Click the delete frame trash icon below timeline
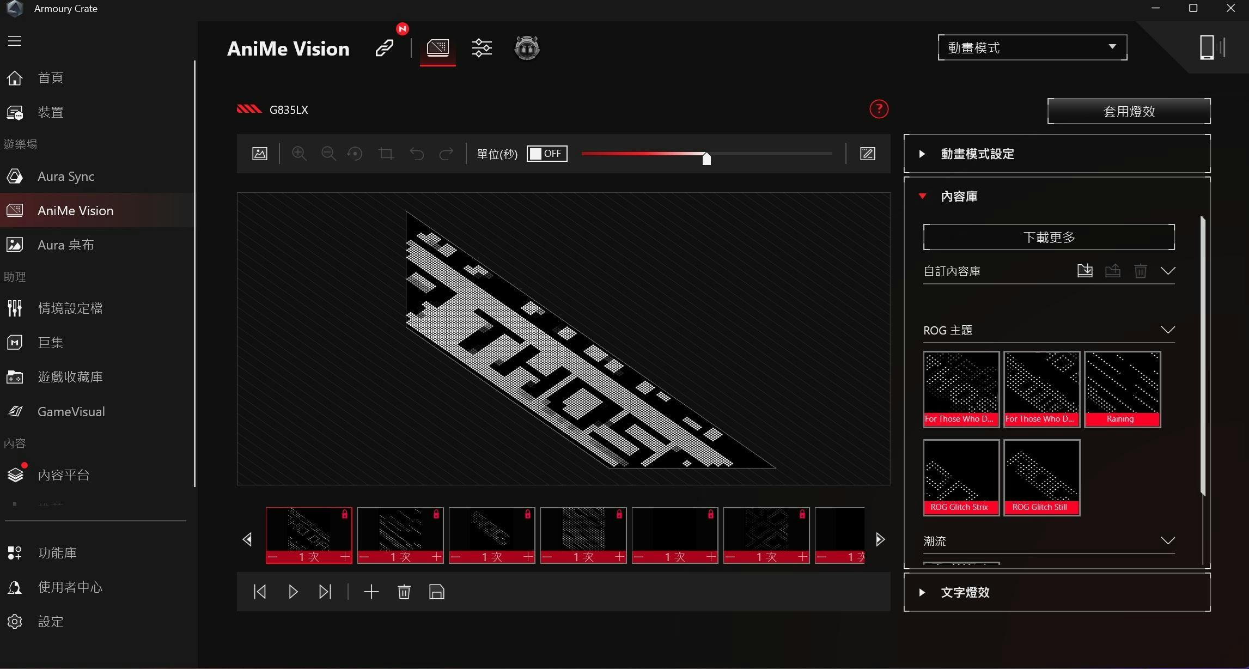Screen dimensions: 1249x669 click(x=404, y=592)
